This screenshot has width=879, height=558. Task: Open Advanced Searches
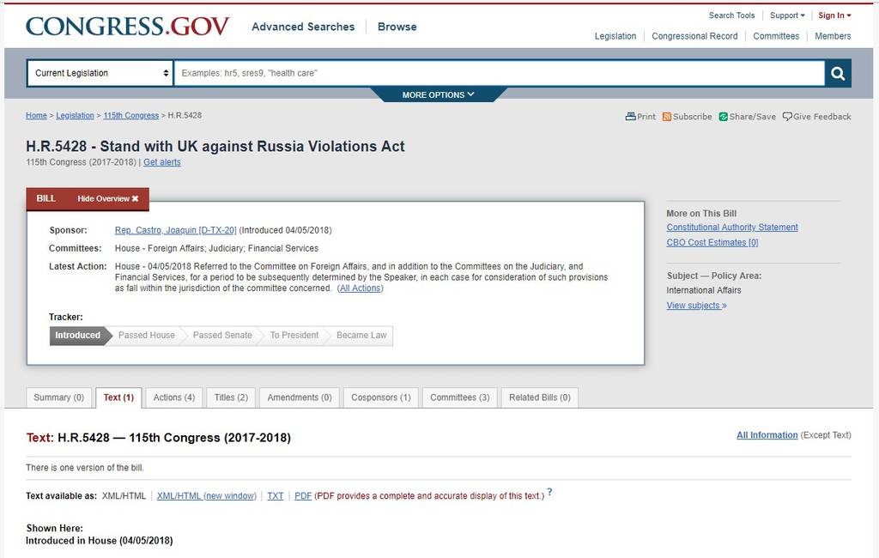tap(303, 27)
